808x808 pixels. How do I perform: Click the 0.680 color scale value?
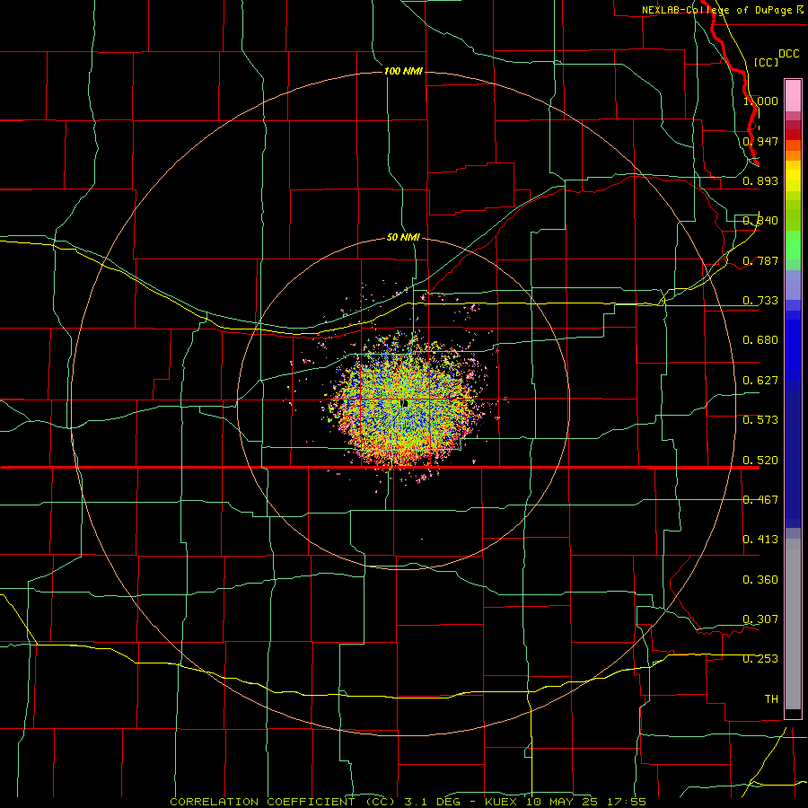click(760, 340)
